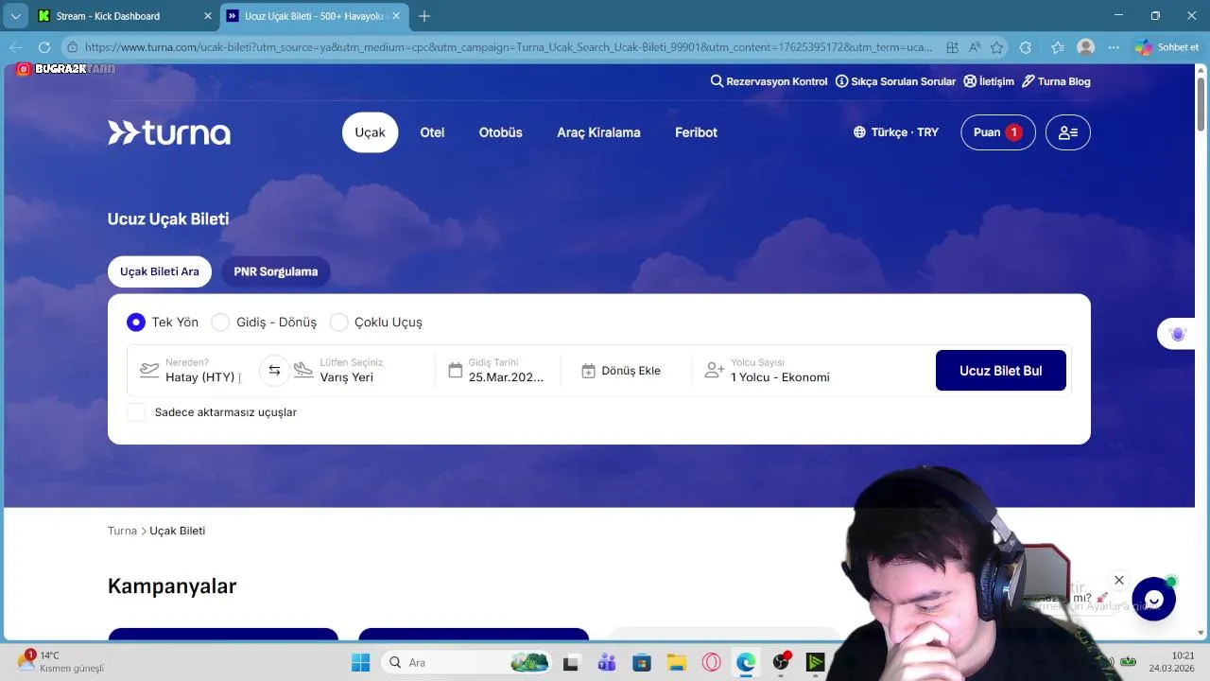Open the Windows Start menu
Viewport: 1210px width, 681px height.
pyautogui.click(x=361, y=663)
